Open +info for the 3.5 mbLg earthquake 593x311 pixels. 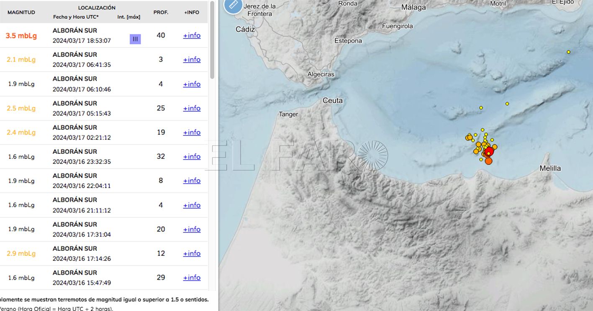point(192,35)
